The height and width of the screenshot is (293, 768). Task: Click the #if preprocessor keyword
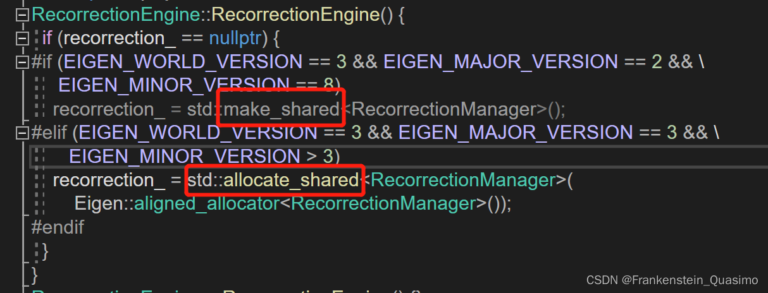tap(41, 62)
